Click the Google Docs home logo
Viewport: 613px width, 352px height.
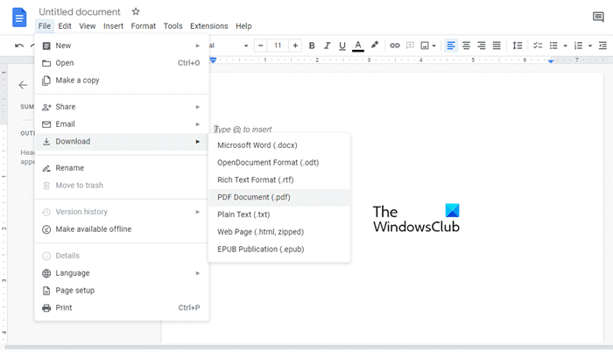click(x=19, y=18)
